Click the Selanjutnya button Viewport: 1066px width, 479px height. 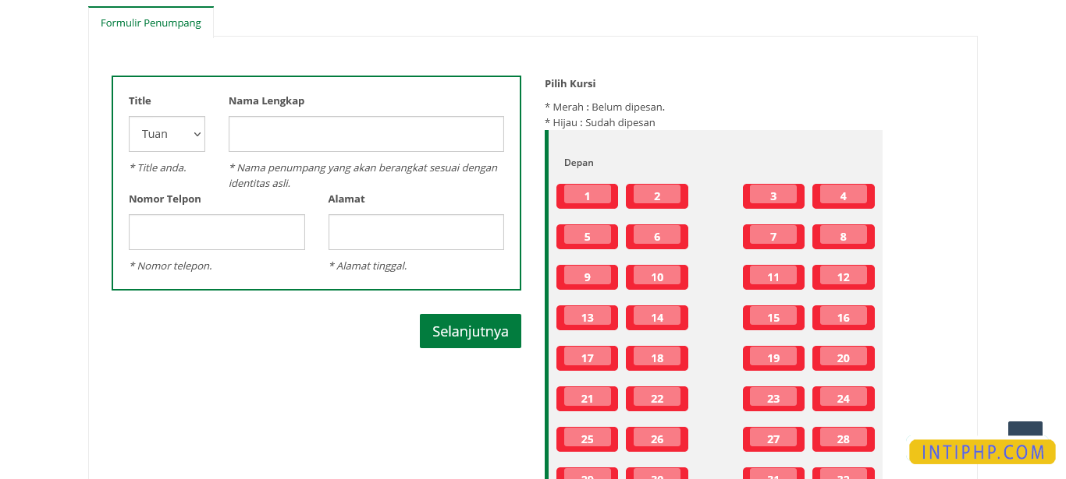click(x=470, y=330)
